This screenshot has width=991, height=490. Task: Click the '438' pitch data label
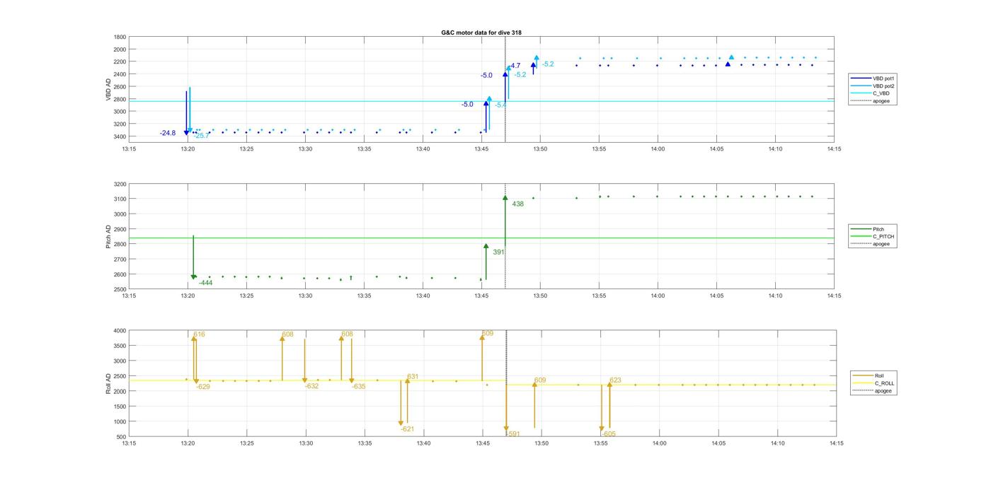518,204
